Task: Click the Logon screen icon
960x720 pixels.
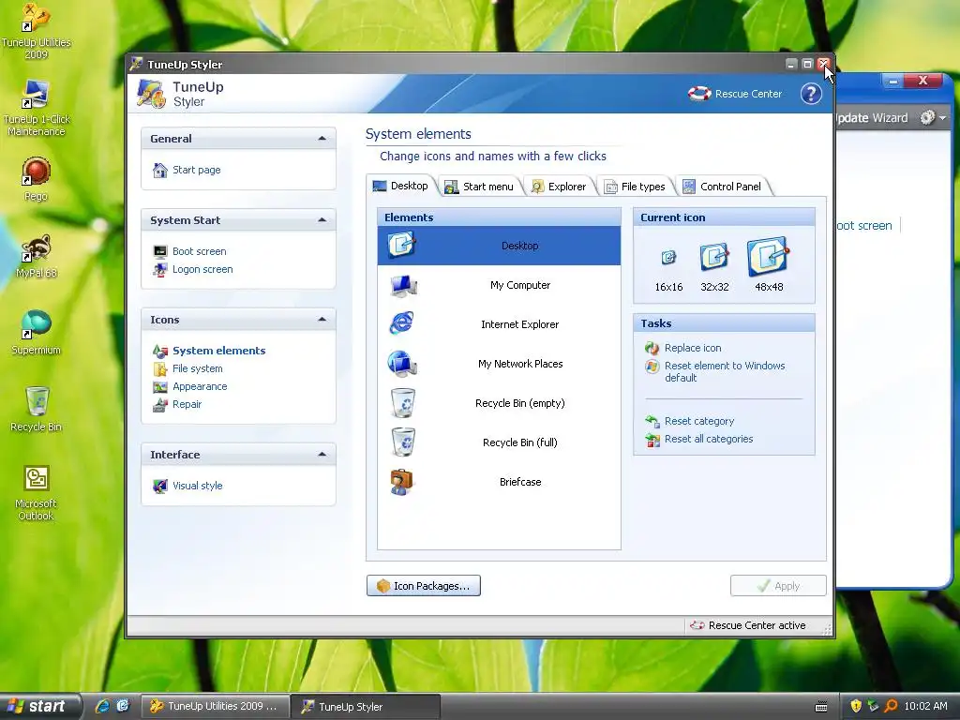Action: pos(159,269)
